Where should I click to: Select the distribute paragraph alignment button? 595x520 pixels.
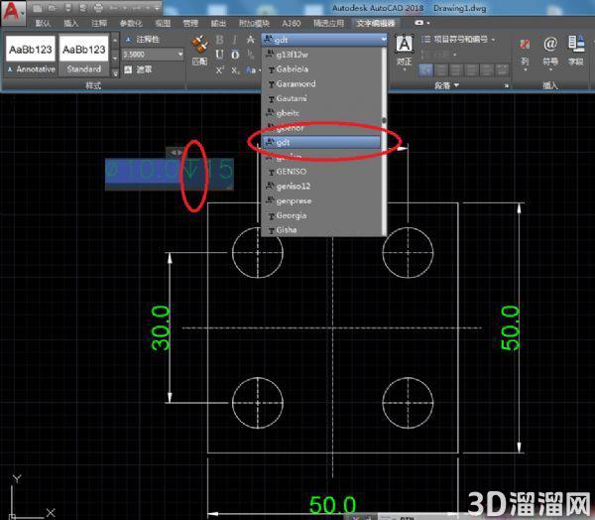[x=502, y=69]
